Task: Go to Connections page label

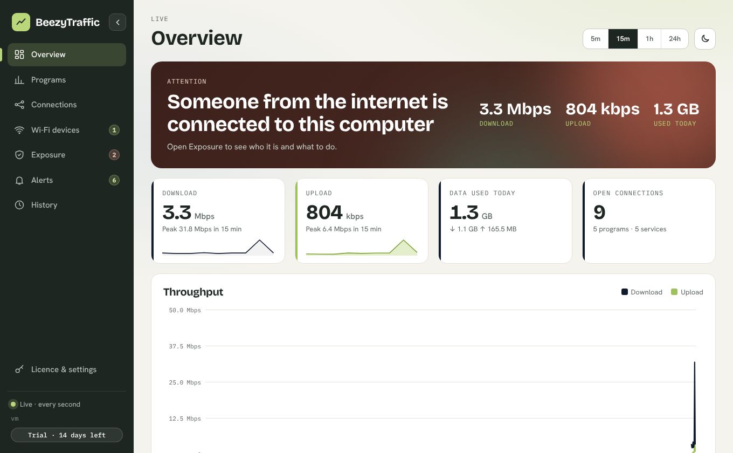Action: point(54,105)
